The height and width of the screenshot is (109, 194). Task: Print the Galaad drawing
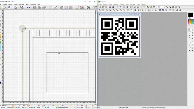(15, 8)
